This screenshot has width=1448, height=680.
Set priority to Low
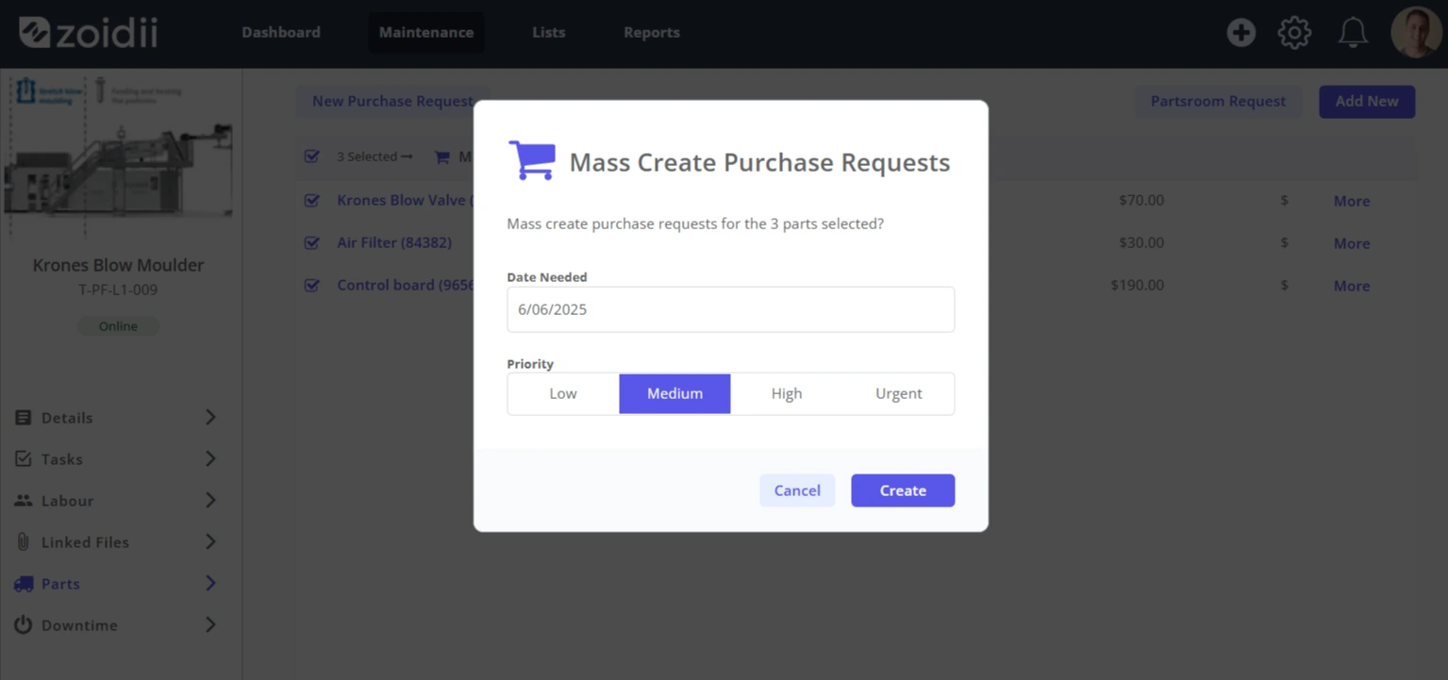563,394
